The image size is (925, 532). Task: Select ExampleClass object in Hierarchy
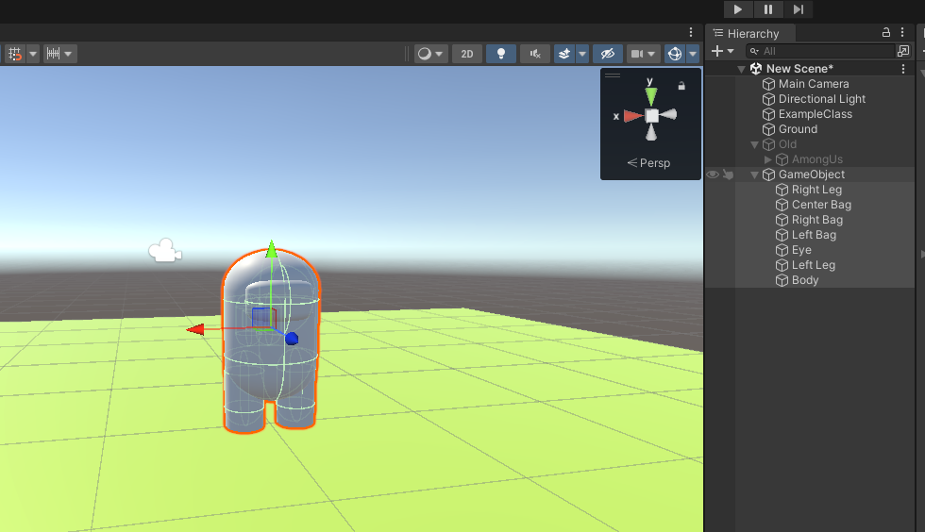click(816, 114)
